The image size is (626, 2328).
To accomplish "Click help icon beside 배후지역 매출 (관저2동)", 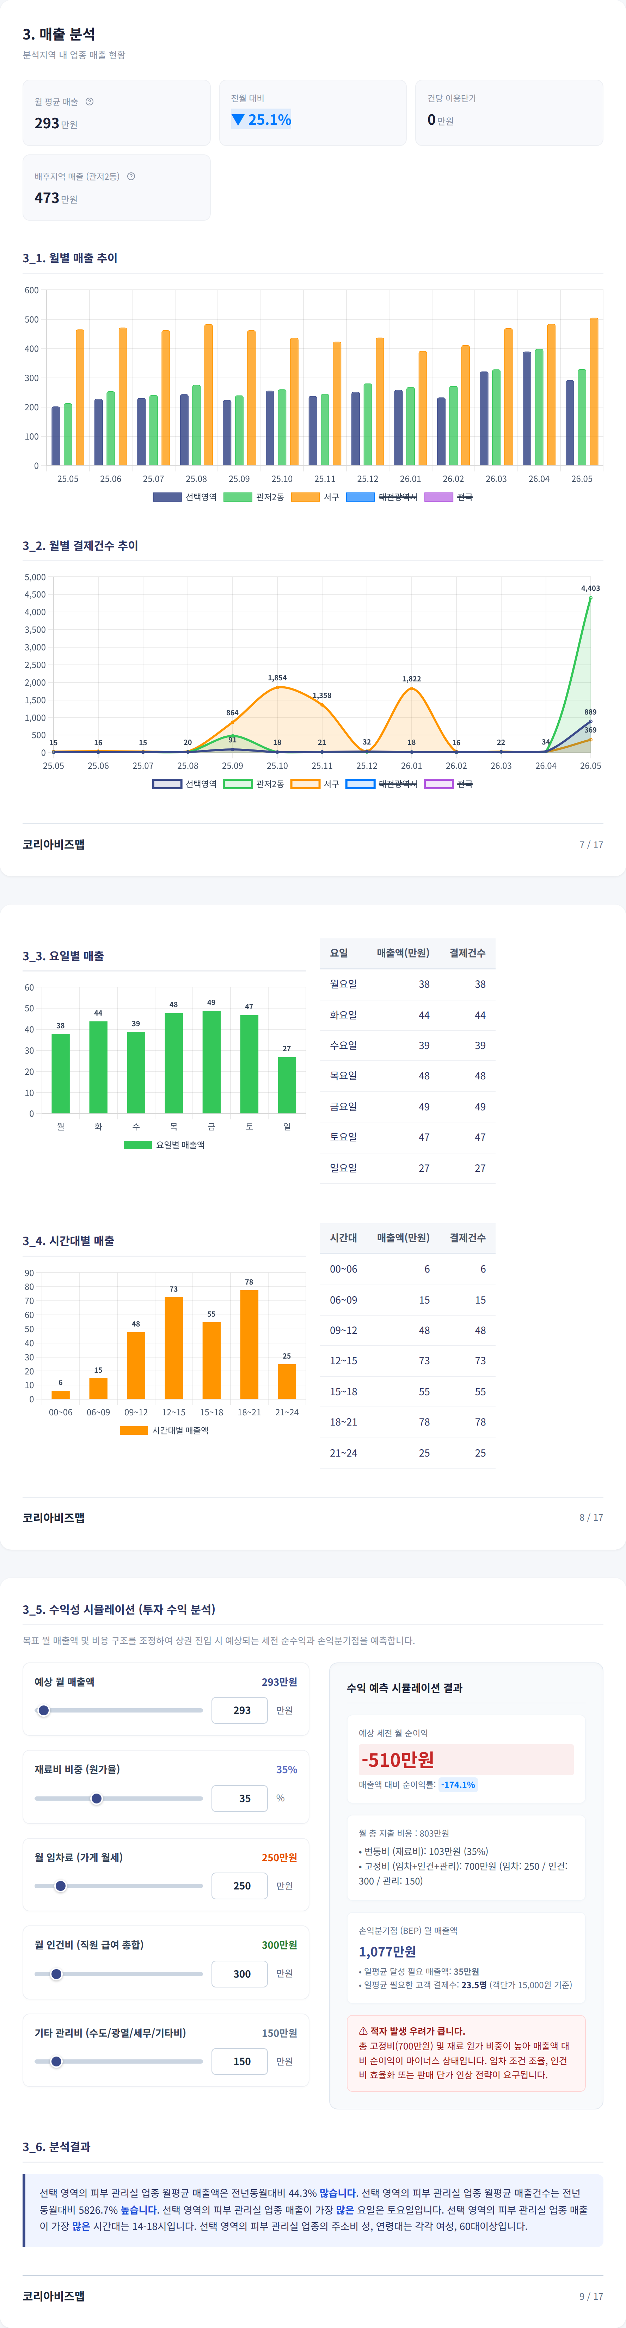I will pyautogui.click(x=131, y=176).
